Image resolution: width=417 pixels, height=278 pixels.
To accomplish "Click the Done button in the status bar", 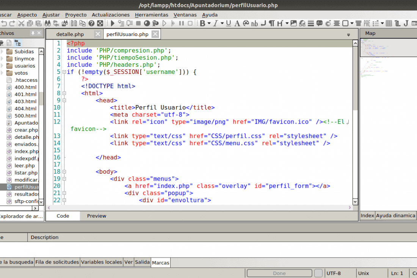I will pos(279,273).
